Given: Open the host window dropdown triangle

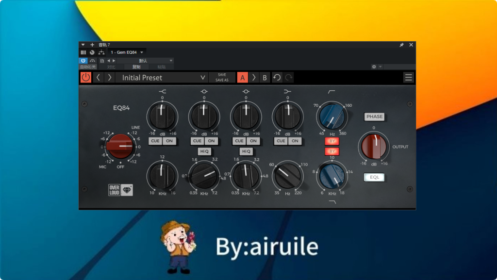Looking at the screenshot, I should click(x=83, y=45).
